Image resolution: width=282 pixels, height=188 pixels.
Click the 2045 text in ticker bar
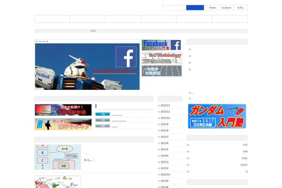pos(93,31)
